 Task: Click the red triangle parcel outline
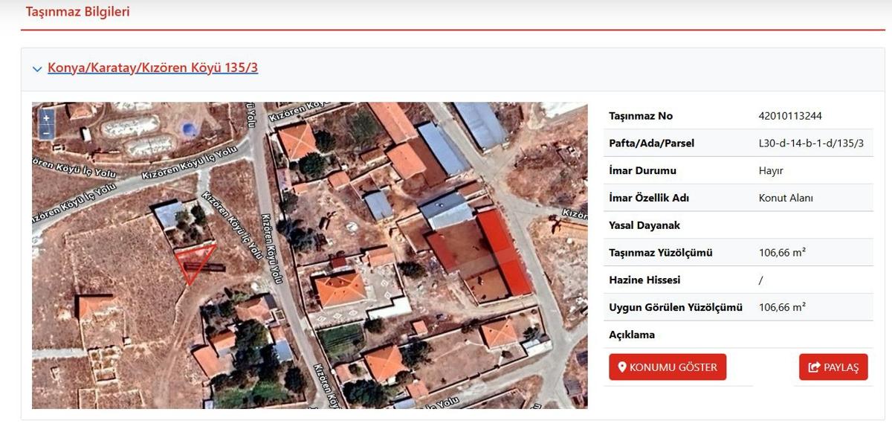pyautogui.click(x=194, y=261)
